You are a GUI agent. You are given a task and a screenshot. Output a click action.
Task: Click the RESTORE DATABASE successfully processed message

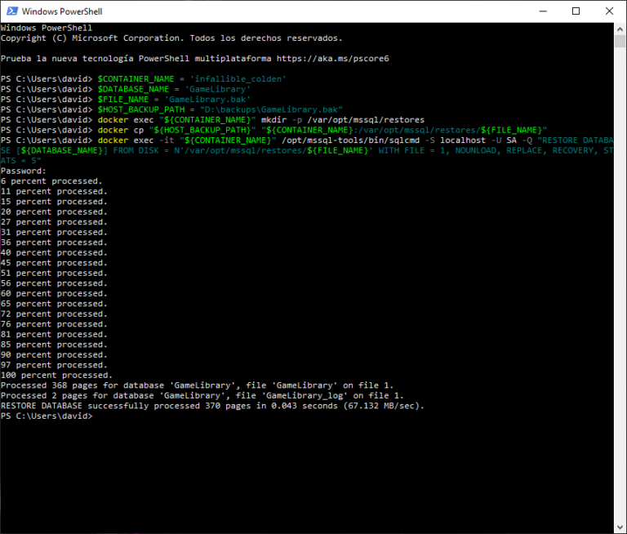[x=212, y=406]
